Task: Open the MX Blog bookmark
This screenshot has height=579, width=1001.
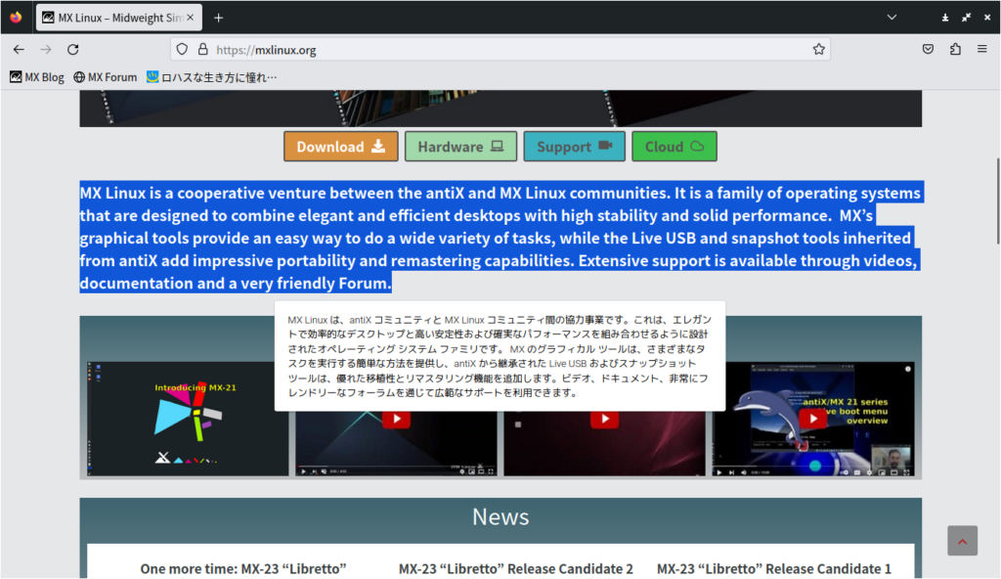Action: tap(37, 77)
